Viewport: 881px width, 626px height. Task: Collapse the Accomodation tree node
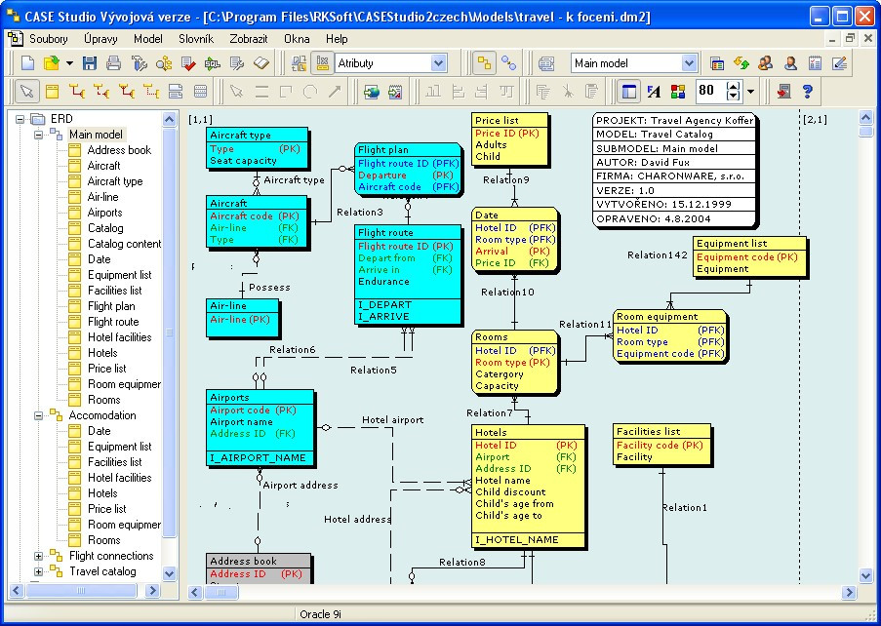(x=38, y=416)
